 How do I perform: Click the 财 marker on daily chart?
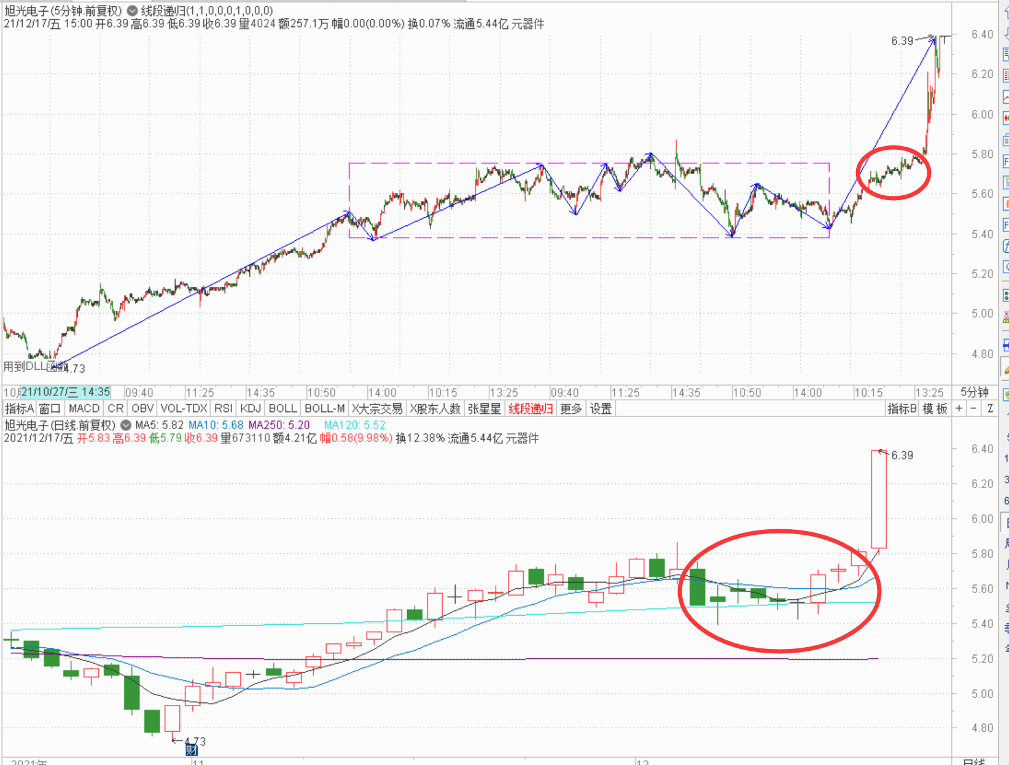coord(192,750)
